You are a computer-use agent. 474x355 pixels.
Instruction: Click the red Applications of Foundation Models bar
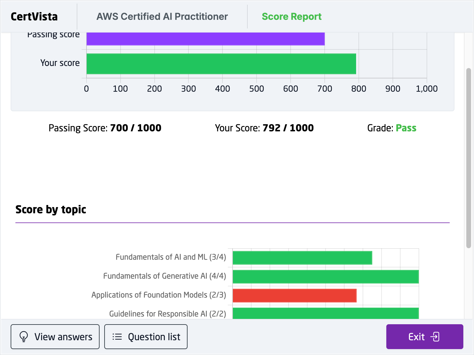pos(294,296)
